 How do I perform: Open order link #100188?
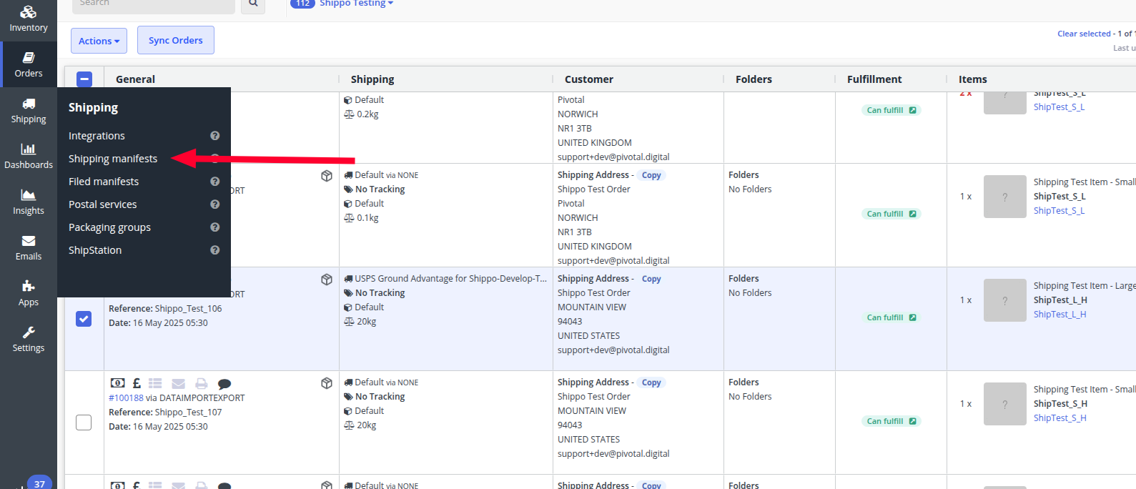pyautogui.click(x=126, y=398)
